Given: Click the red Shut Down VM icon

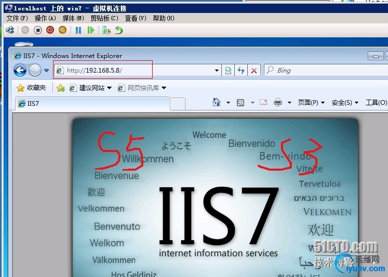Looking at the screenshot, I should point(50,30).
